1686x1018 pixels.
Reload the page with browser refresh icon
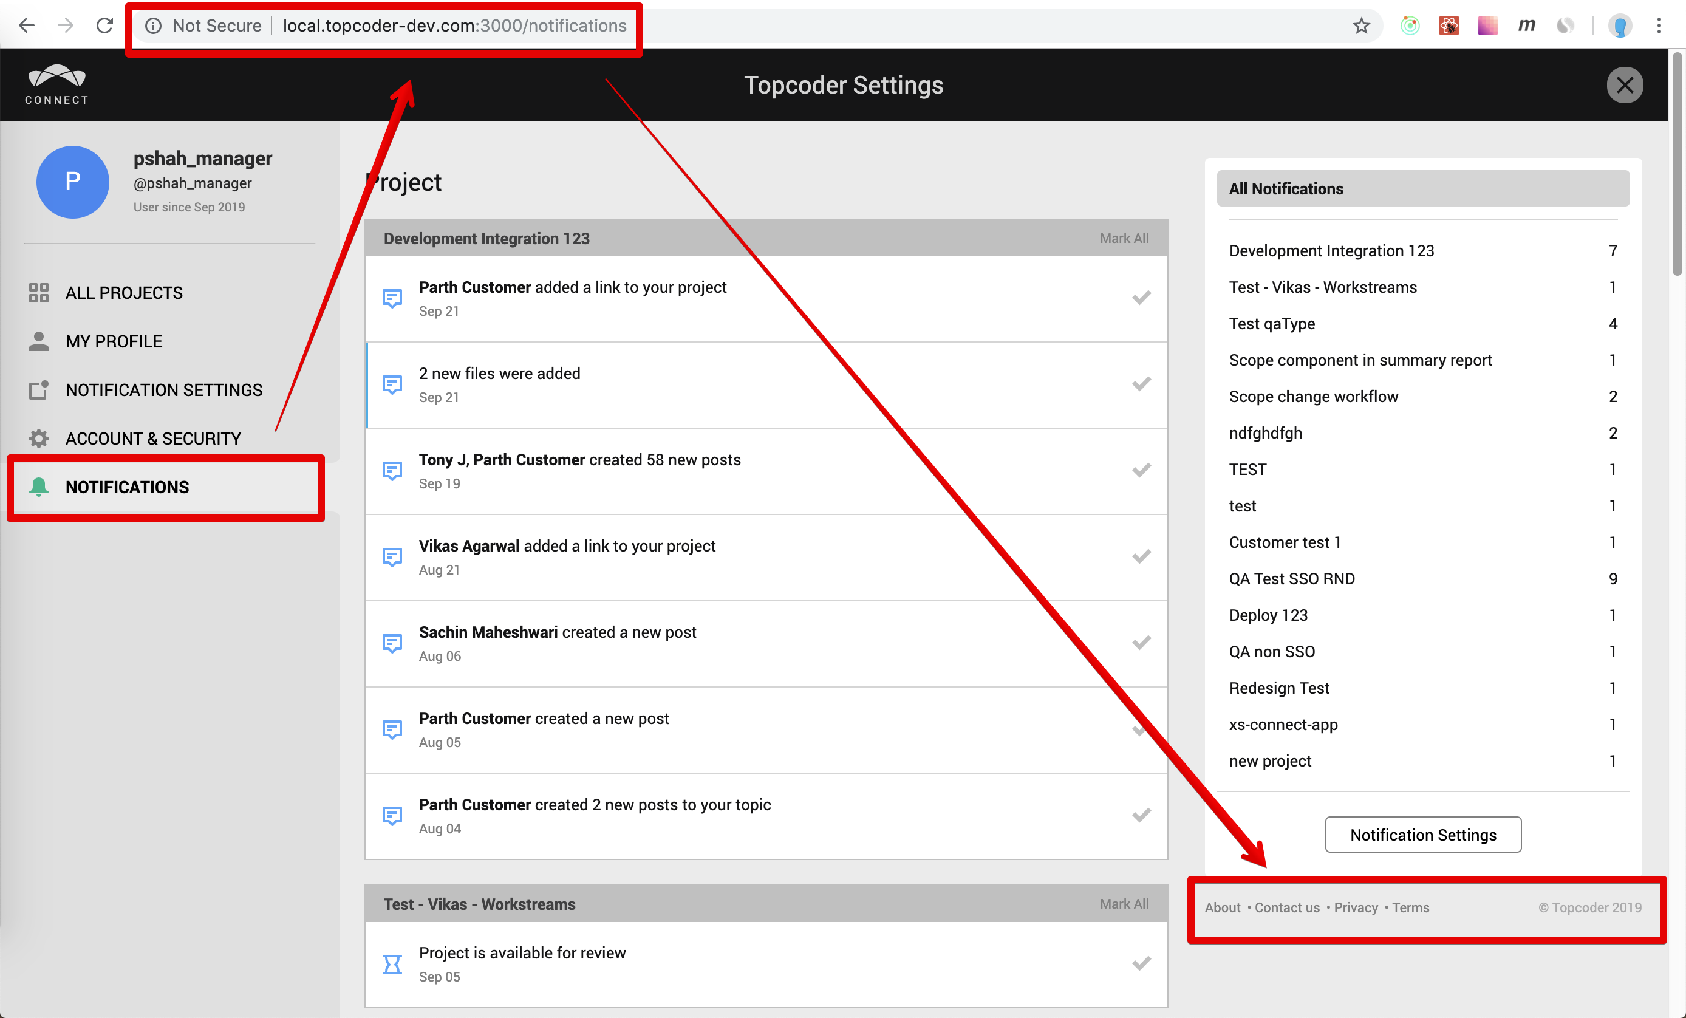coord(104,26)
